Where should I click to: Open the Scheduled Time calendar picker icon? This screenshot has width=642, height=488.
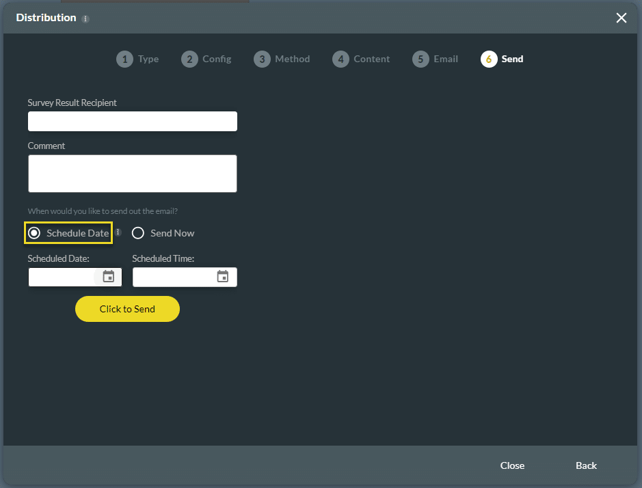(222, 277)
